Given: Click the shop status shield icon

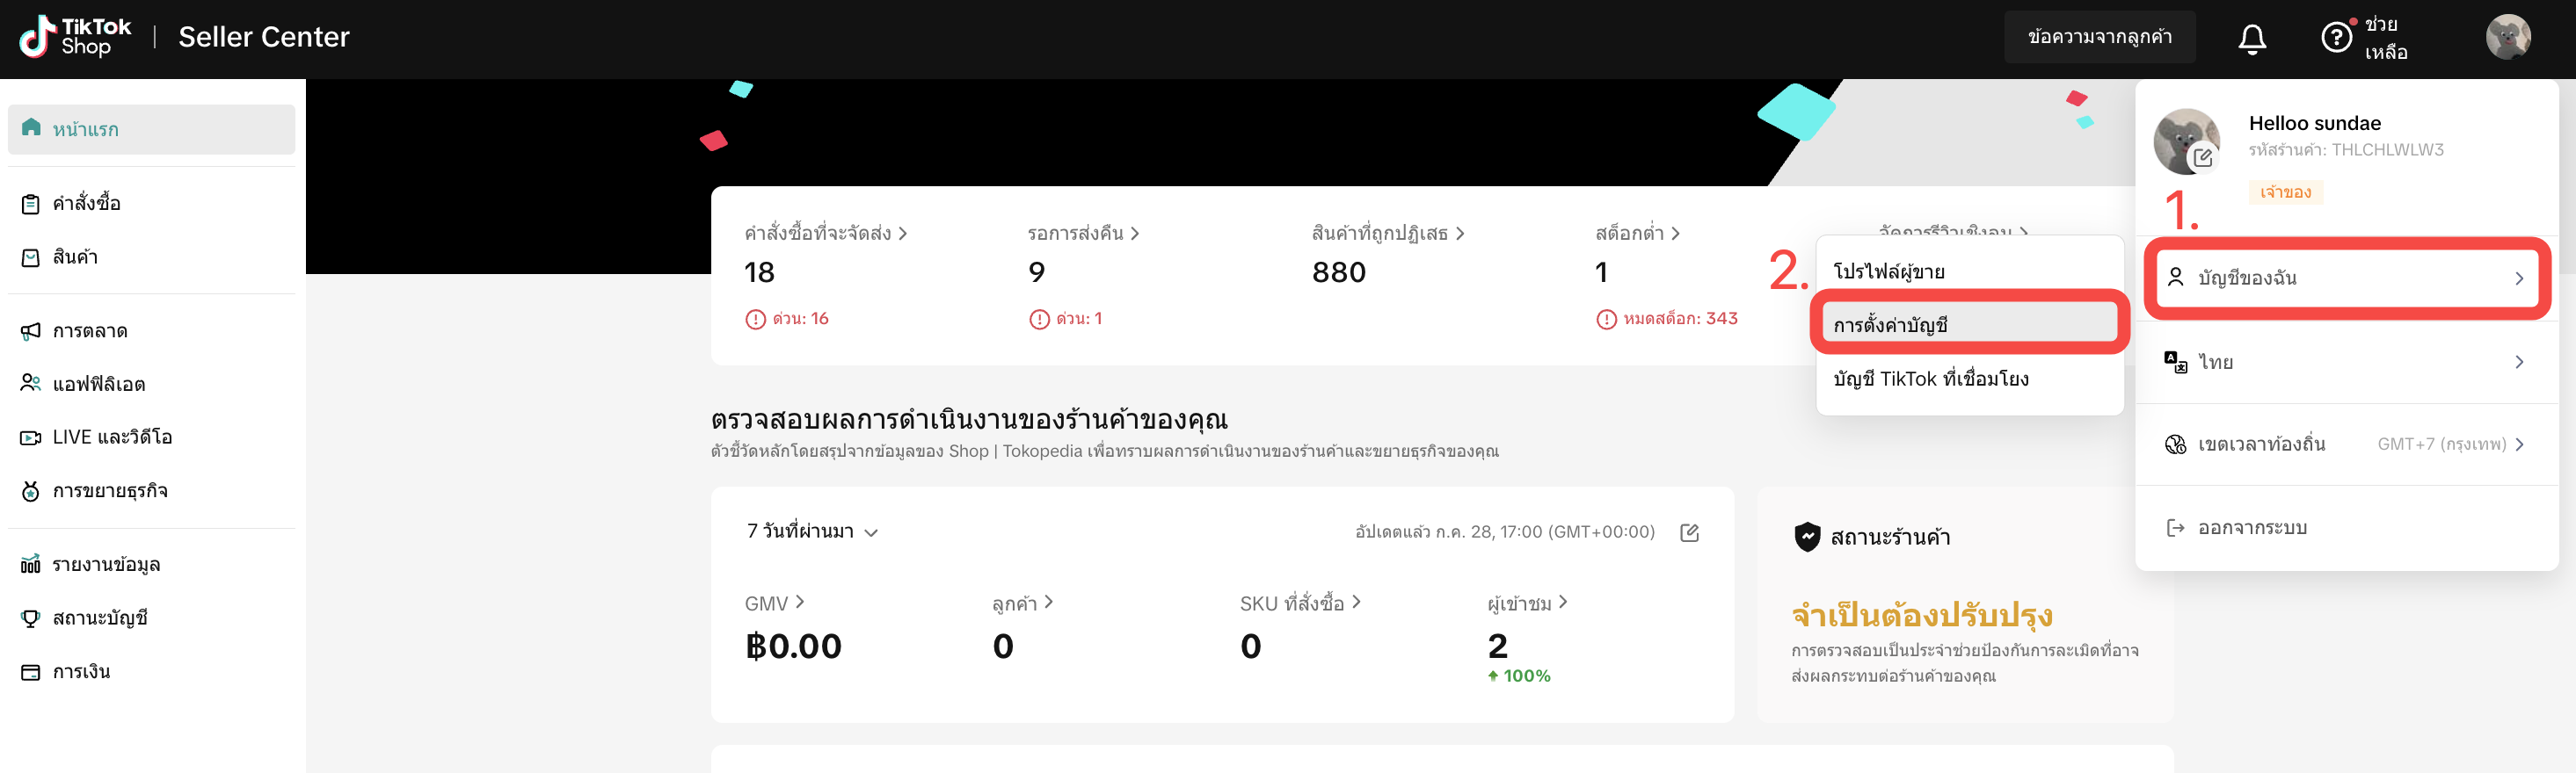Looking at the screenshot, I should point(1807,537).
